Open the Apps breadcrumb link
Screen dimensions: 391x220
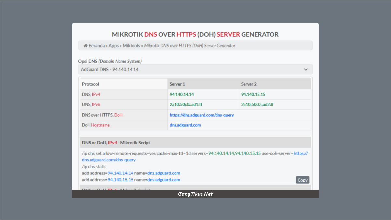(x=114, y=46)
